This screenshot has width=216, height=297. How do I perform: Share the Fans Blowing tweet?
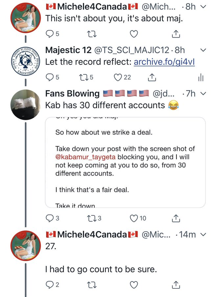tap(176, 218)
